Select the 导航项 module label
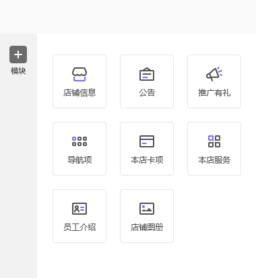The image size is (256, 278). (79, 160)
